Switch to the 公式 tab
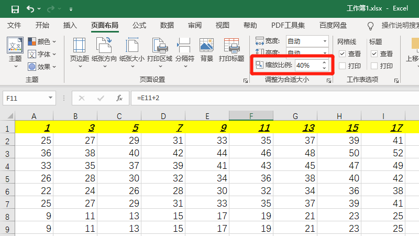This screenshot has width=419, height=236. (x=139, y=25)
